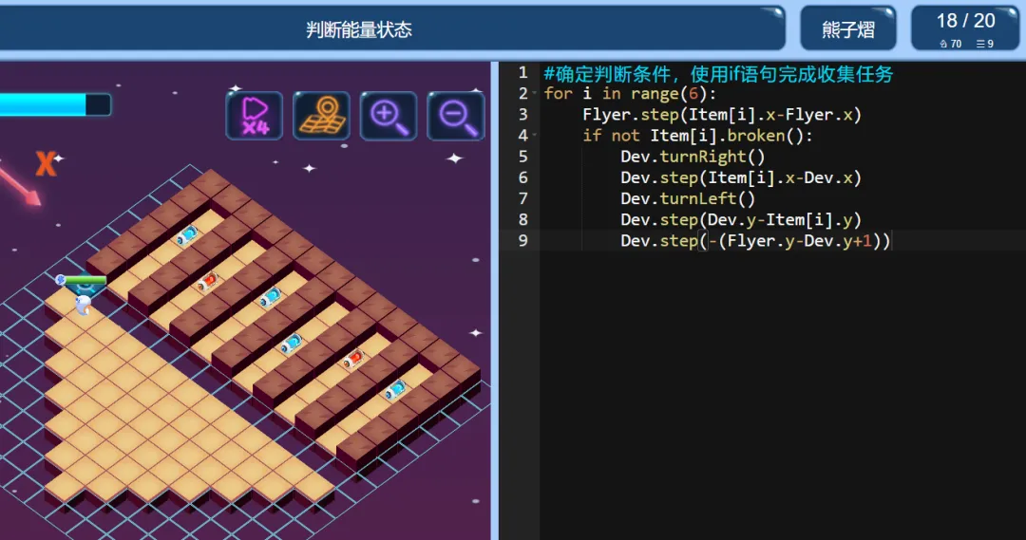Click Dev.step(Item[i].x-Dev.x) line
The width and height of the screenshot is (1026, 540).
click(x=741, y=177)
